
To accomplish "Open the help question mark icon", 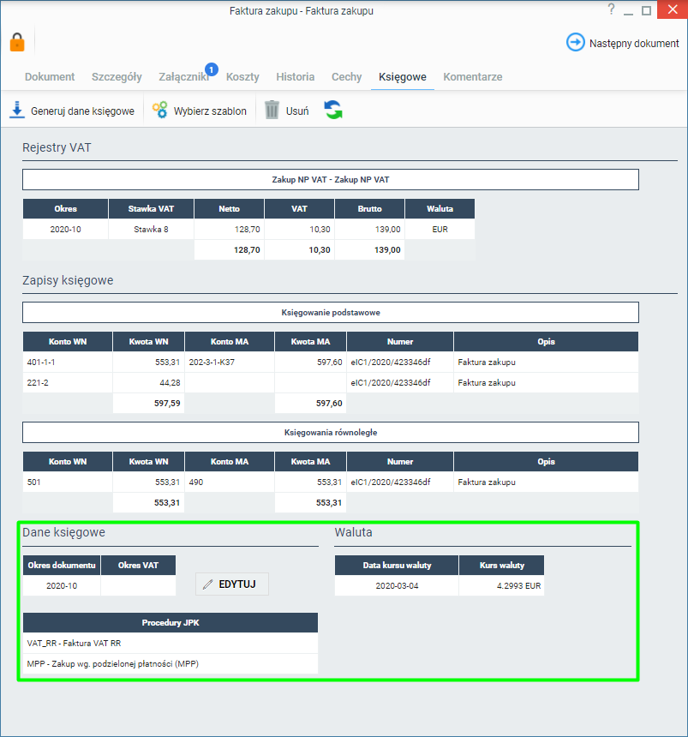I will coord(611,9).
